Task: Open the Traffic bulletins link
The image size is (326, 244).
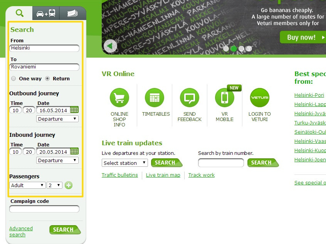Action: (120, 175)
